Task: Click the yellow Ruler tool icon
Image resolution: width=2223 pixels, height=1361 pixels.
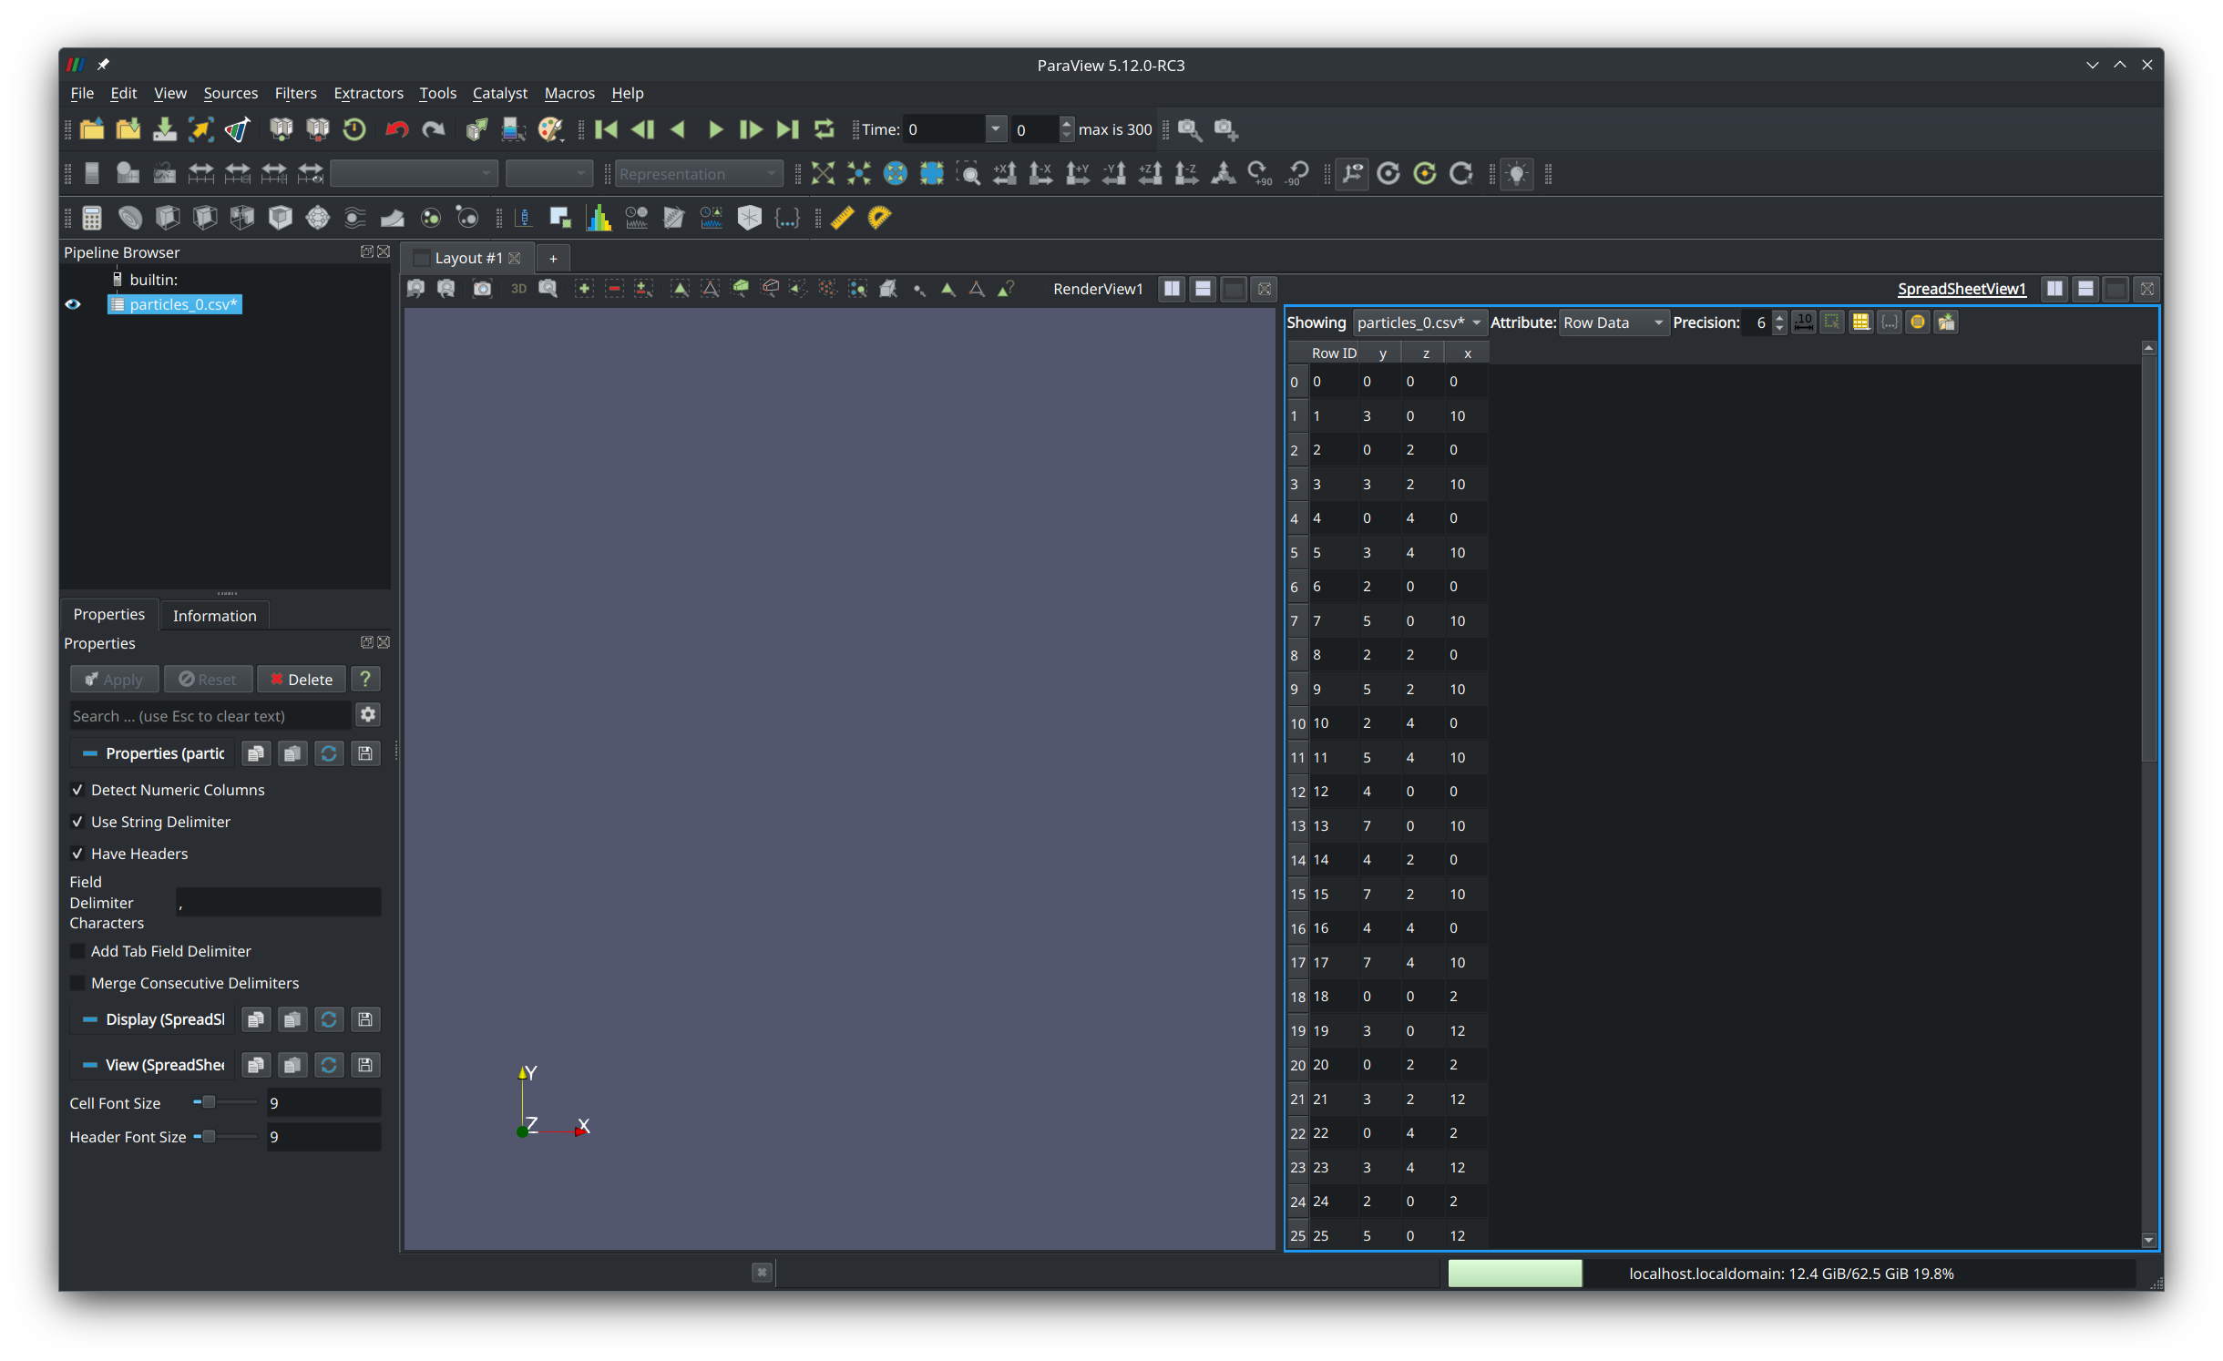Action: pos(842,218)
